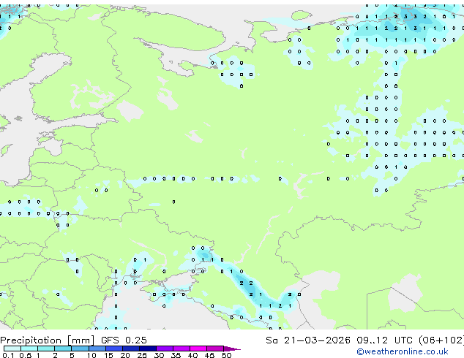Screen dimensions: 464x358
Task: Click the legend tick label '35'
Action: (x=176, y=355)
